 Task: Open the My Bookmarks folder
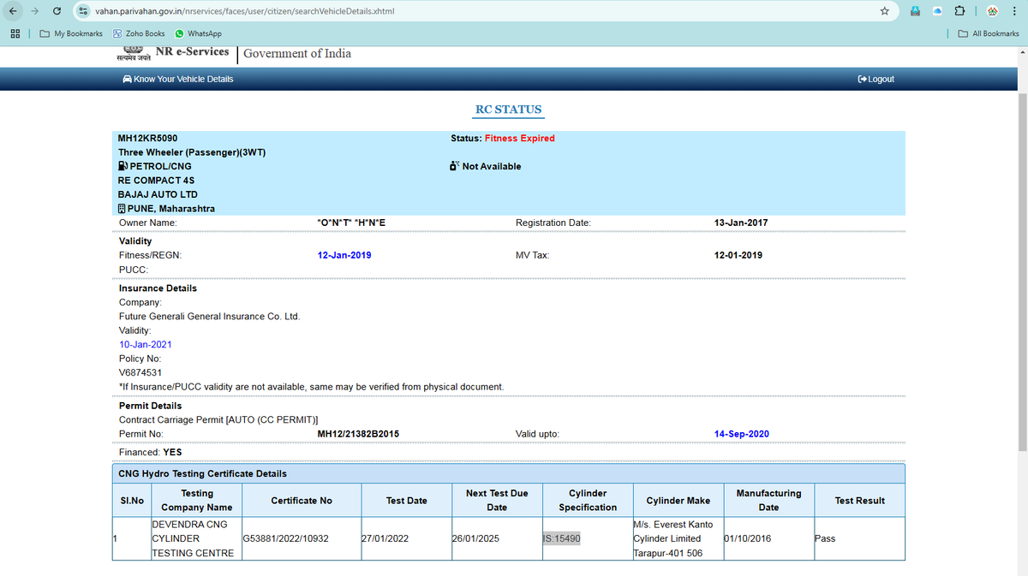click(x=71, y=33)
